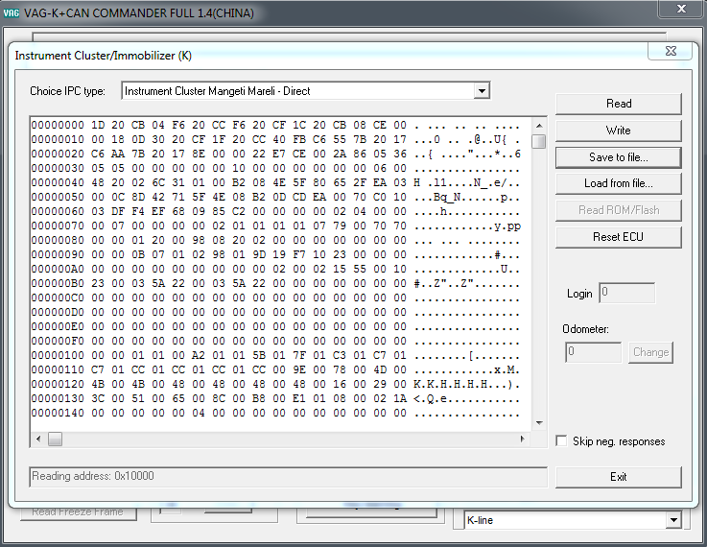
Task: Click hex row address 00000070
Action: pos(58,226)
